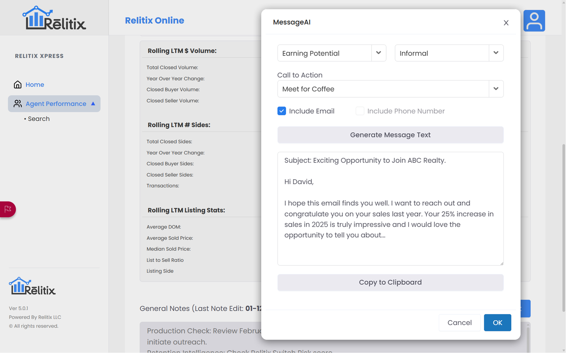Click inside the generated message text area
Image resolution: width=566 pixels, height=353 pixels.
[x=390, y=209]
